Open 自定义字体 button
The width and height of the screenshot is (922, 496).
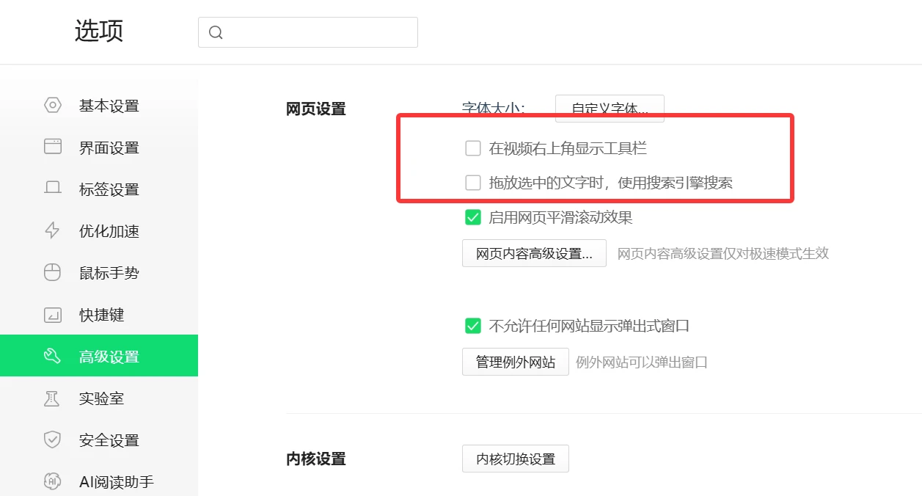(x=610, y=109)
